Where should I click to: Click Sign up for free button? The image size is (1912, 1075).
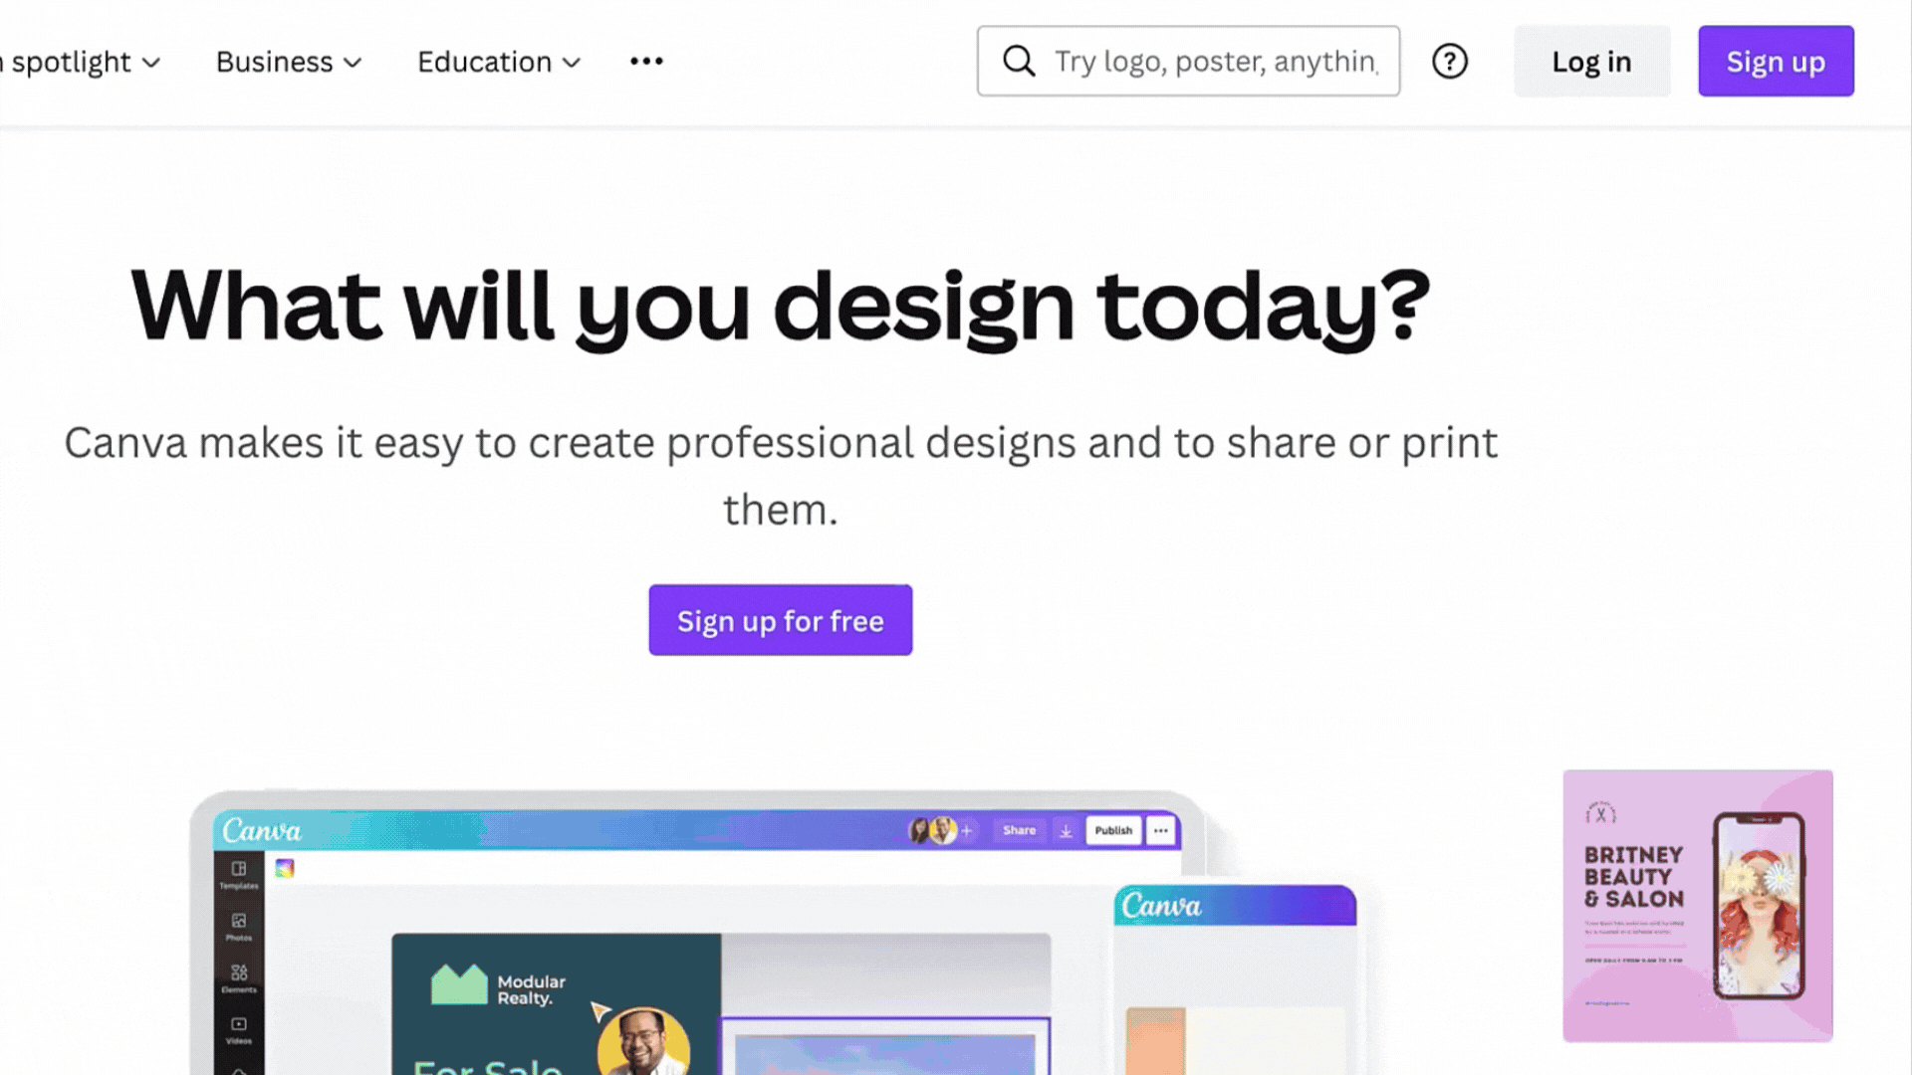pyautogui.click(x=780, y=619)
